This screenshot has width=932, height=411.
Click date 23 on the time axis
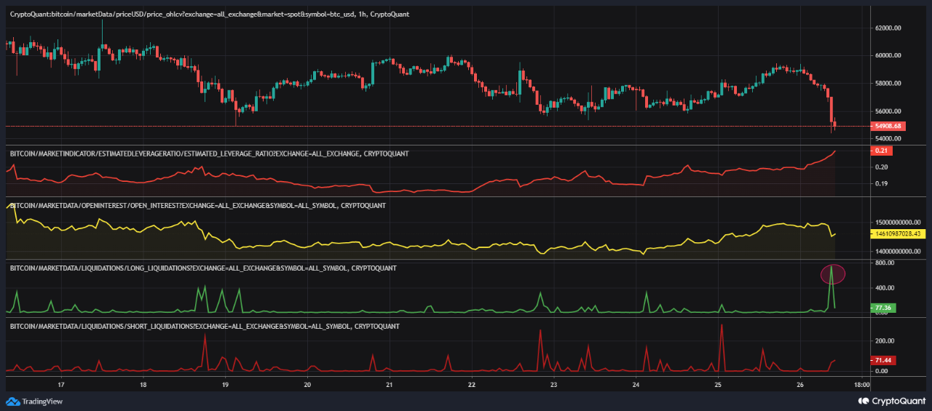tap(553, 385)
